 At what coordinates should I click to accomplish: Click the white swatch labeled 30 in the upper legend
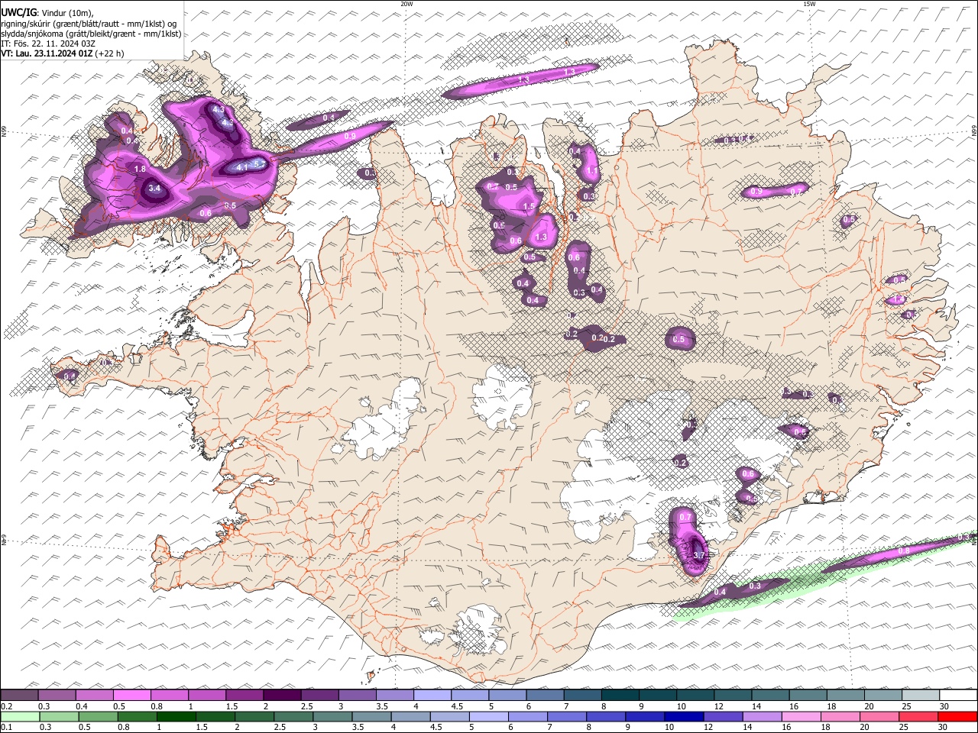pyautogui.click(x=958, y=695)
